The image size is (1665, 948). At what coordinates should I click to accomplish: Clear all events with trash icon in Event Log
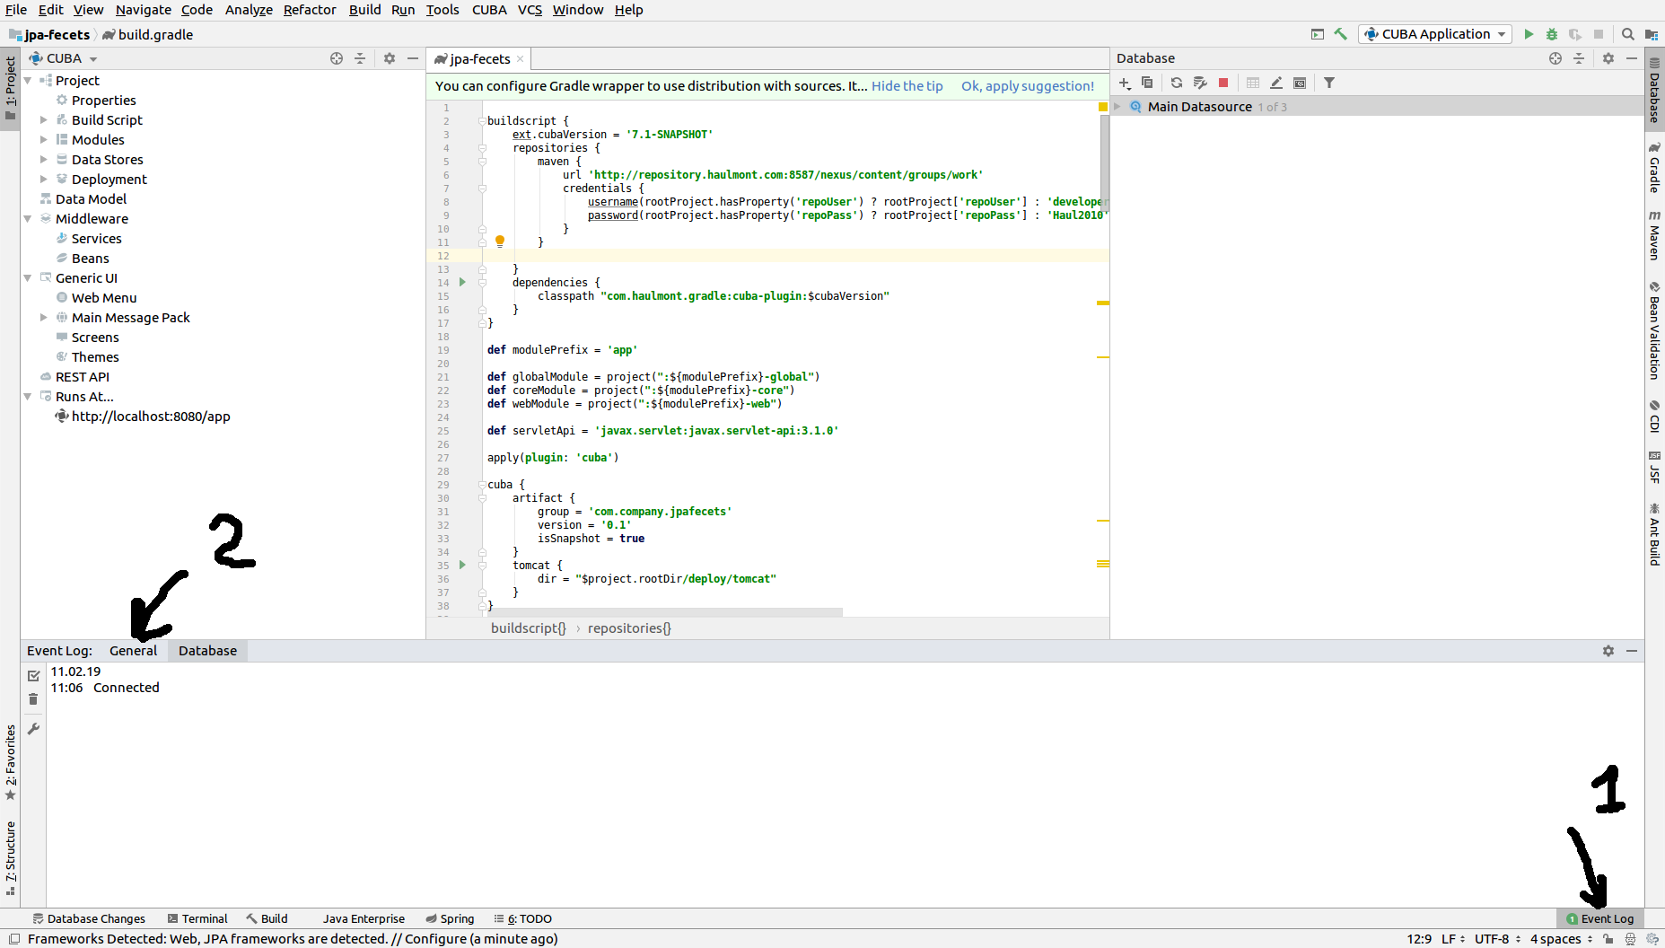point(33,698)
